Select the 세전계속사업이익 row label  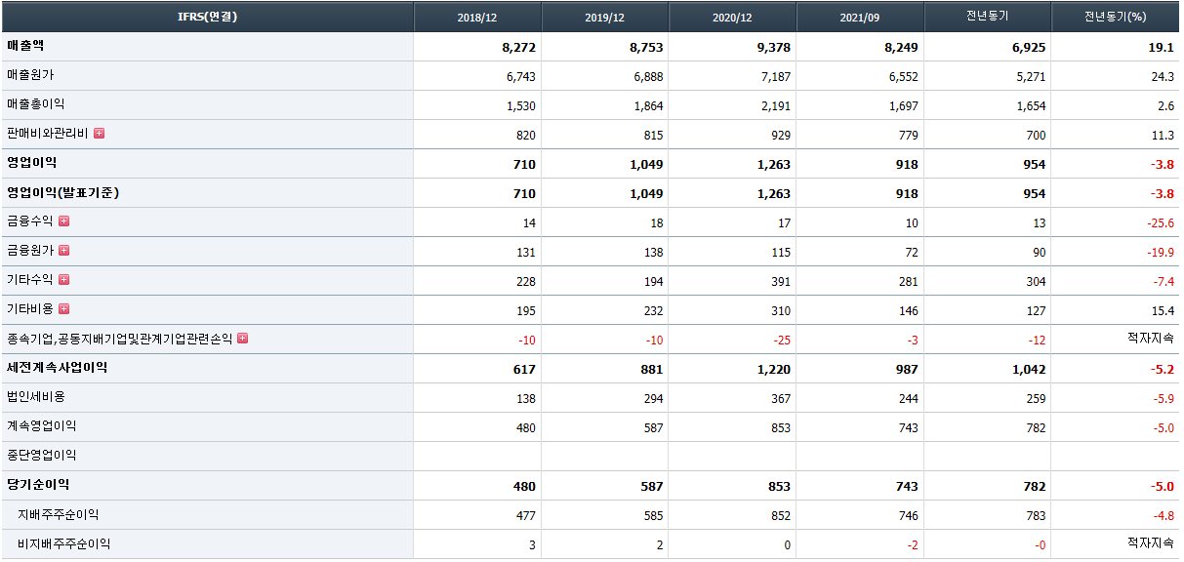tap(58, 368)
